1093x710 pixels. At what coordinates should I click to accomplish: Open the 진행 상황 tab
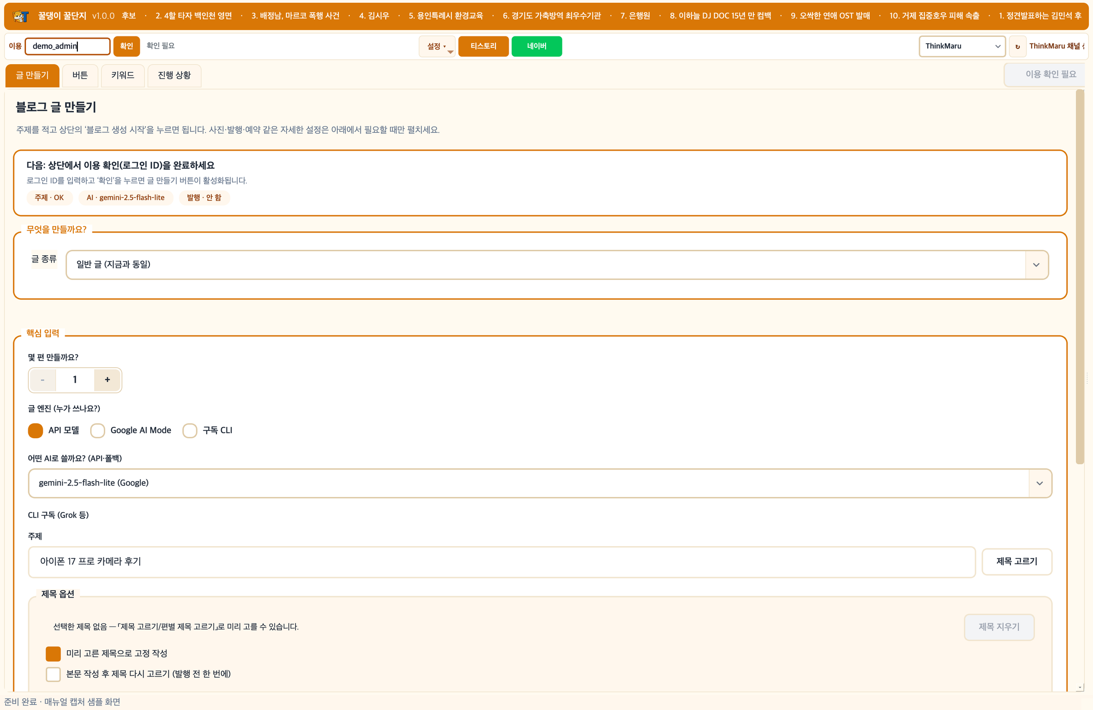(x=174, y=75)
